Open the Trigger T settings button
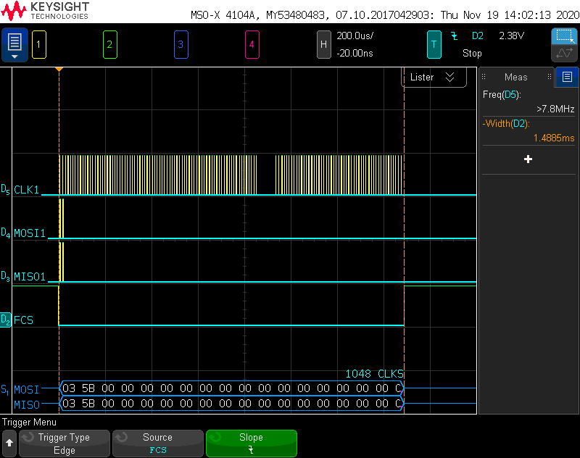The height and width of the screenshot is (458, 580). (434, 45)
